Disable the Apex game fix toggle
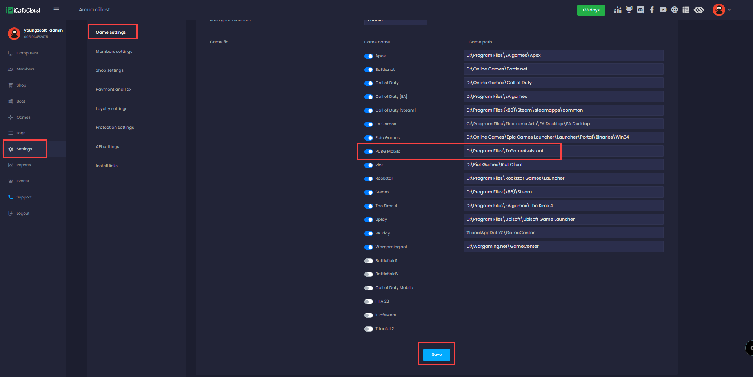This screenshot has width=753, height=377. (368, 56)
